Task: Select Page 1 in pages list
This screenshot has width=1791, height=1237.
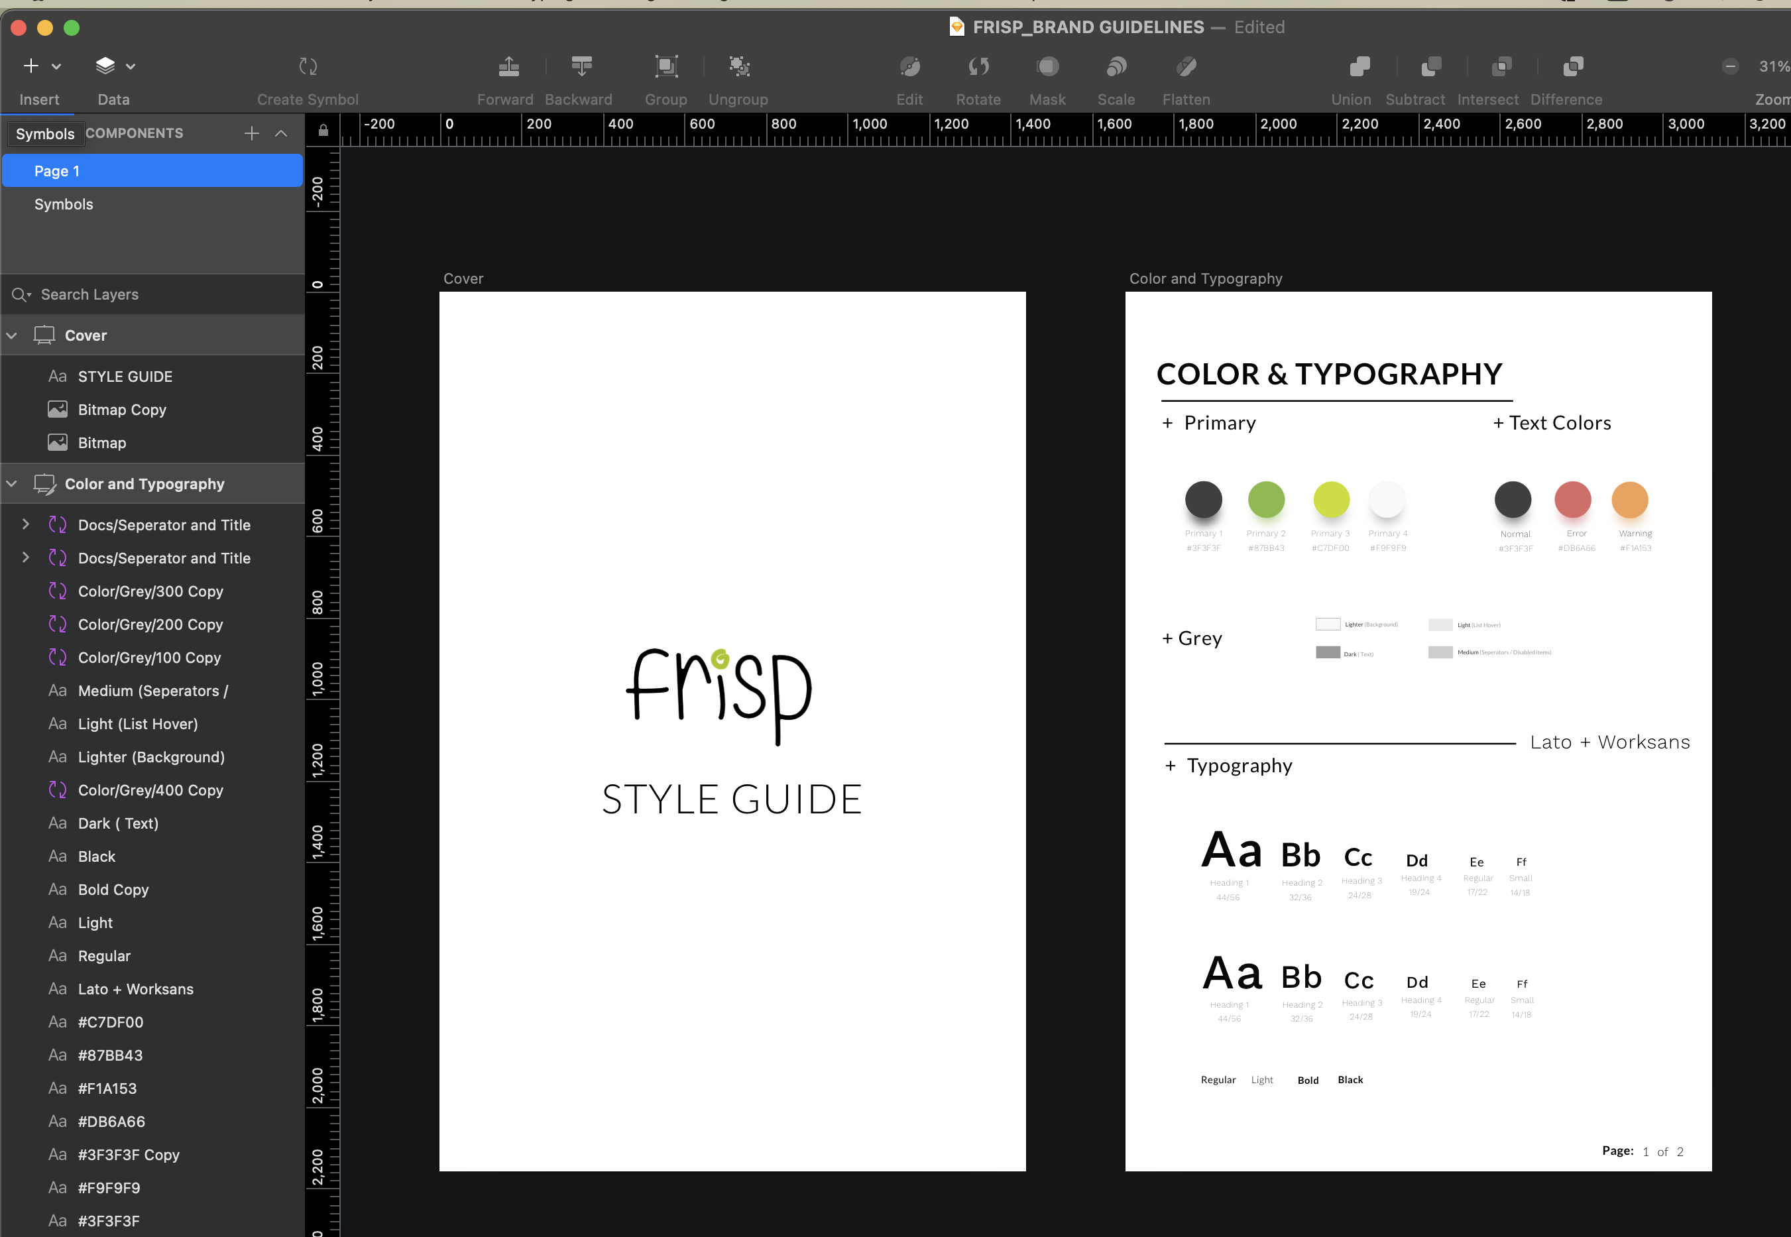Action: (152, 170)
